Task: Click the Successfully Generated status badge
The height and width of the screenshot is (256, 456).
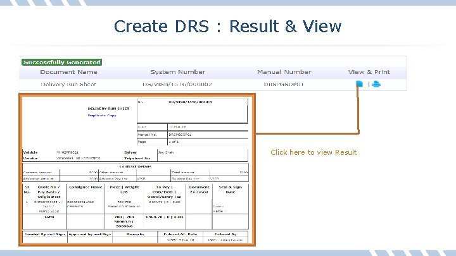Action: pos(61,62)
